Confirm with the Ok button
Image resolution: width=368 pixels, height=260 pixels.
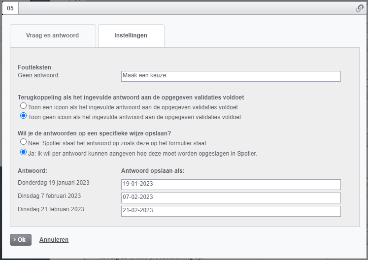(21, 240)
